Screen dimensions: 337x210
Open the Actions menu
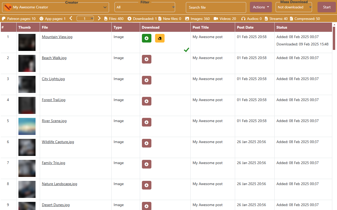point(261,7)
